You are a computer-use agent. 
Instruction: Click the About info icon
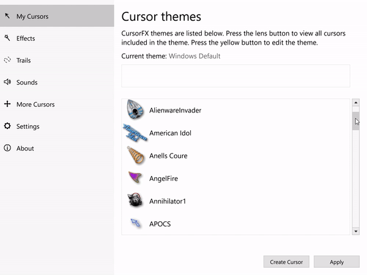point(7,148)
